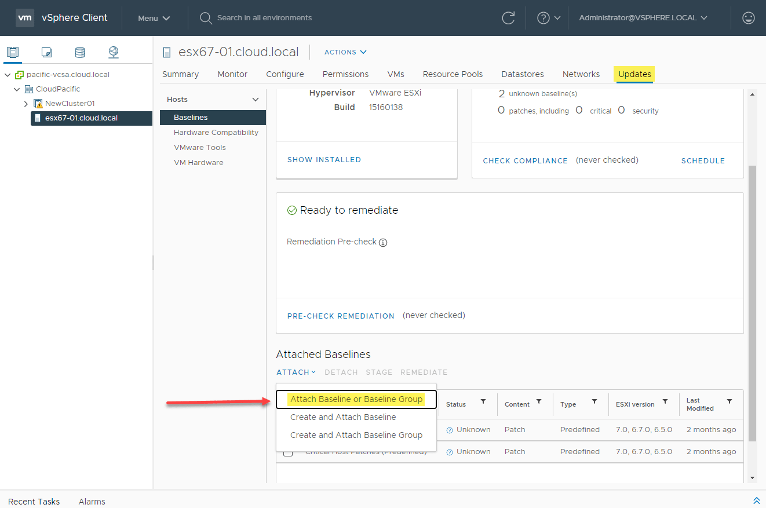The height and width of the screenshot is (508, 766).
Task: Click the feedback smiley face icon
Action: pyautogui.click(x=749, y=18)
